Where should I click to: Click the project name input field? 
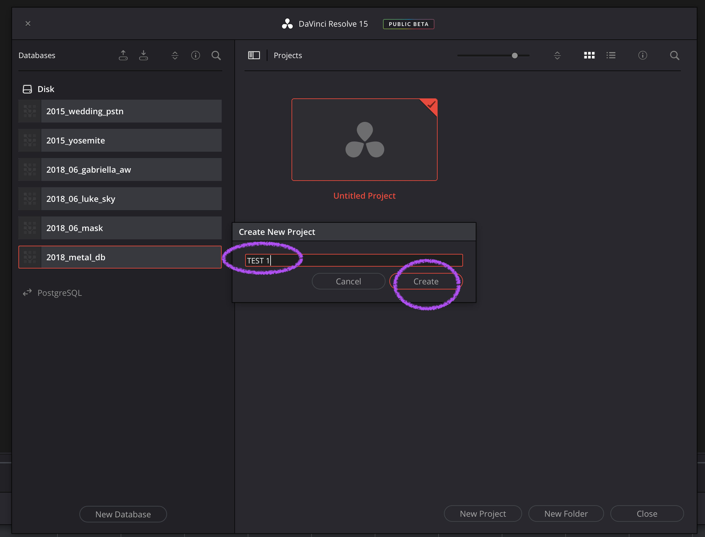click(354, 260)
